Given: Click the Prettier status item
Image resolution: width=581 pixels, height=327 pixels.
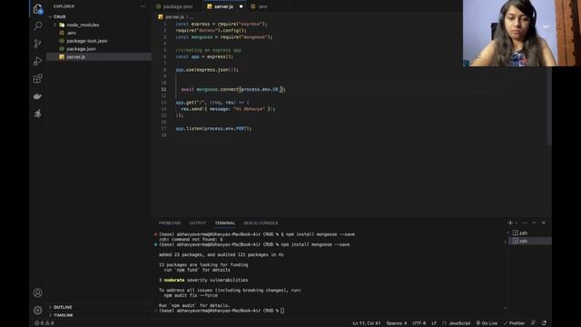Looking at the screenshot, I should pos(514,323).
